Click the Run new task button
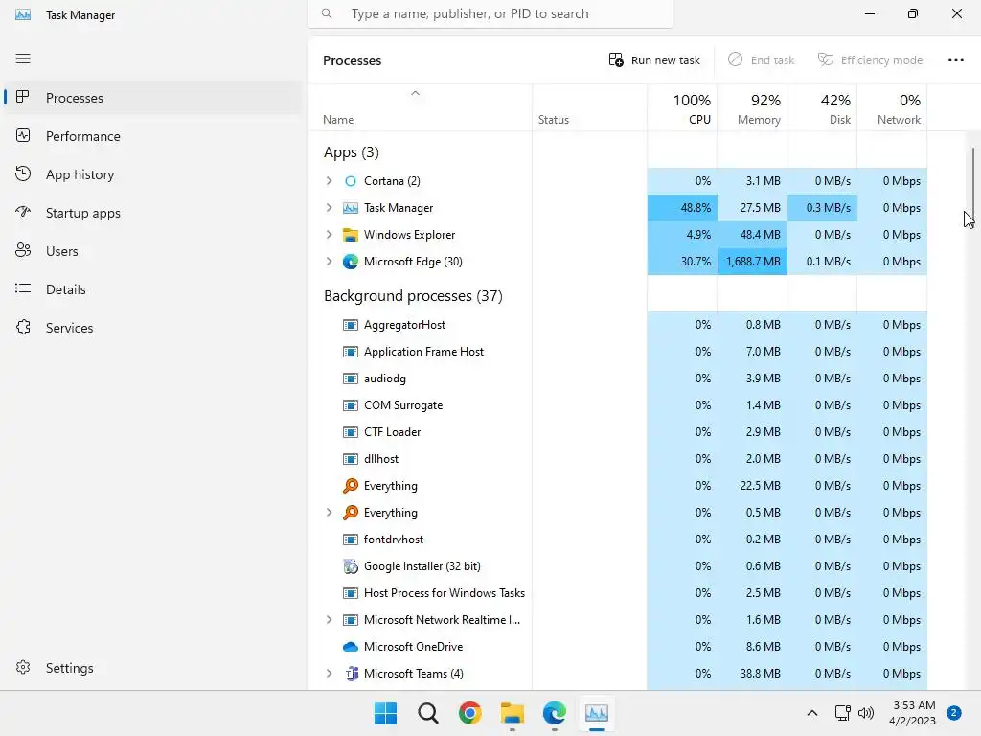 pyautogui.click(x=654, y=60)
